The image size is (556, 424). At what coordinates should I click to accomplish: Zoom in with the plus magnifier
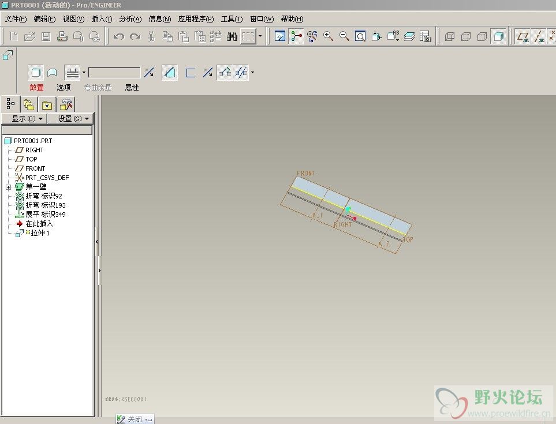point(329,36)
